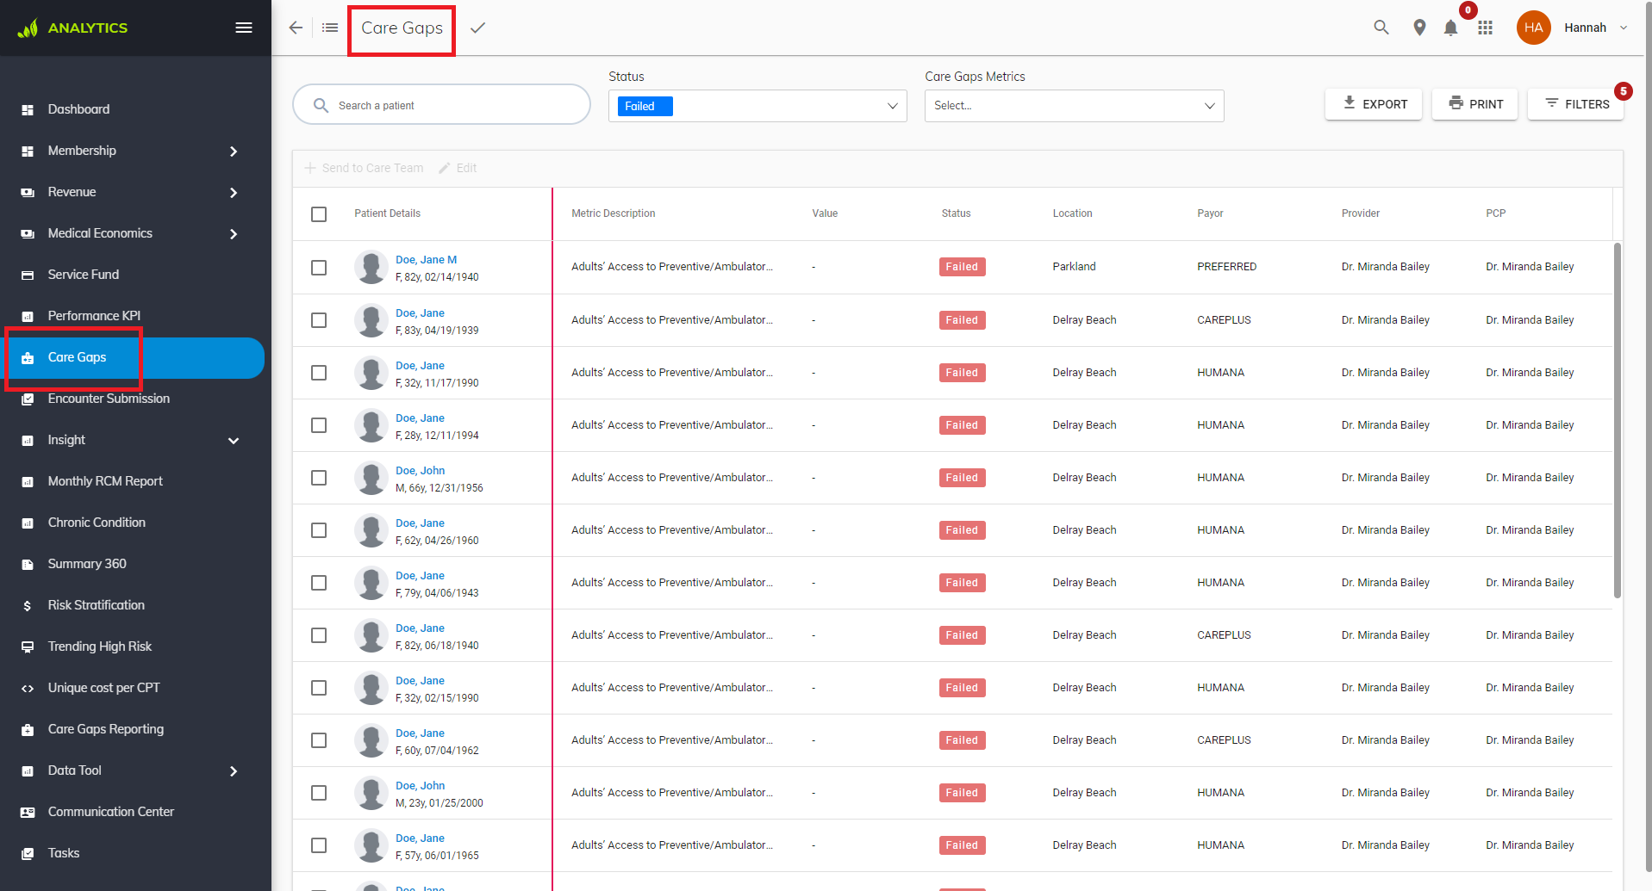The image size is (1652, 891).
Task: Click the Risk Stratification dollar icon
Action: pyautogui.click(x=28, y=606)
